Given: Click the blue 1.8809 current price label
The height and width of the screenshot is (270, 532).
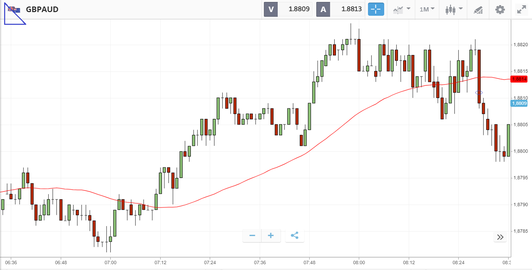Looking at the screenshot, I should pyautogui.click(x=519, y=103).
